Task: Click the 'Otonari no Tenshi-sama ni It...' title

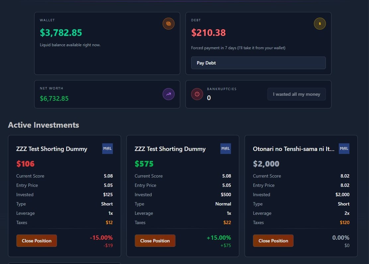Action: (294, 149)
